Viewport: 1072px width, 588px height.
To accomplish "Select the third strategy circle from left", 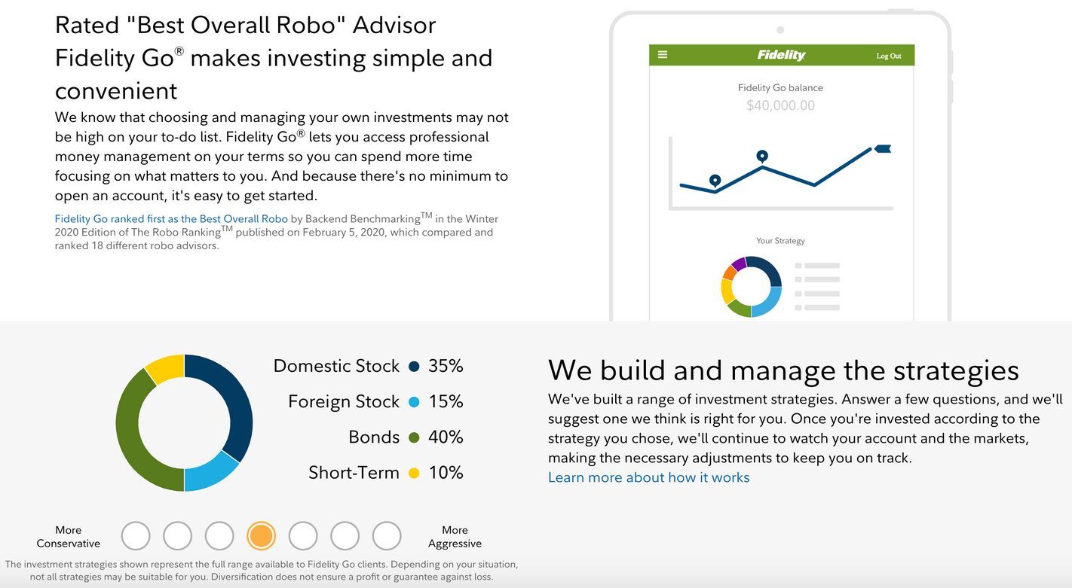I will tap(219, 536).
